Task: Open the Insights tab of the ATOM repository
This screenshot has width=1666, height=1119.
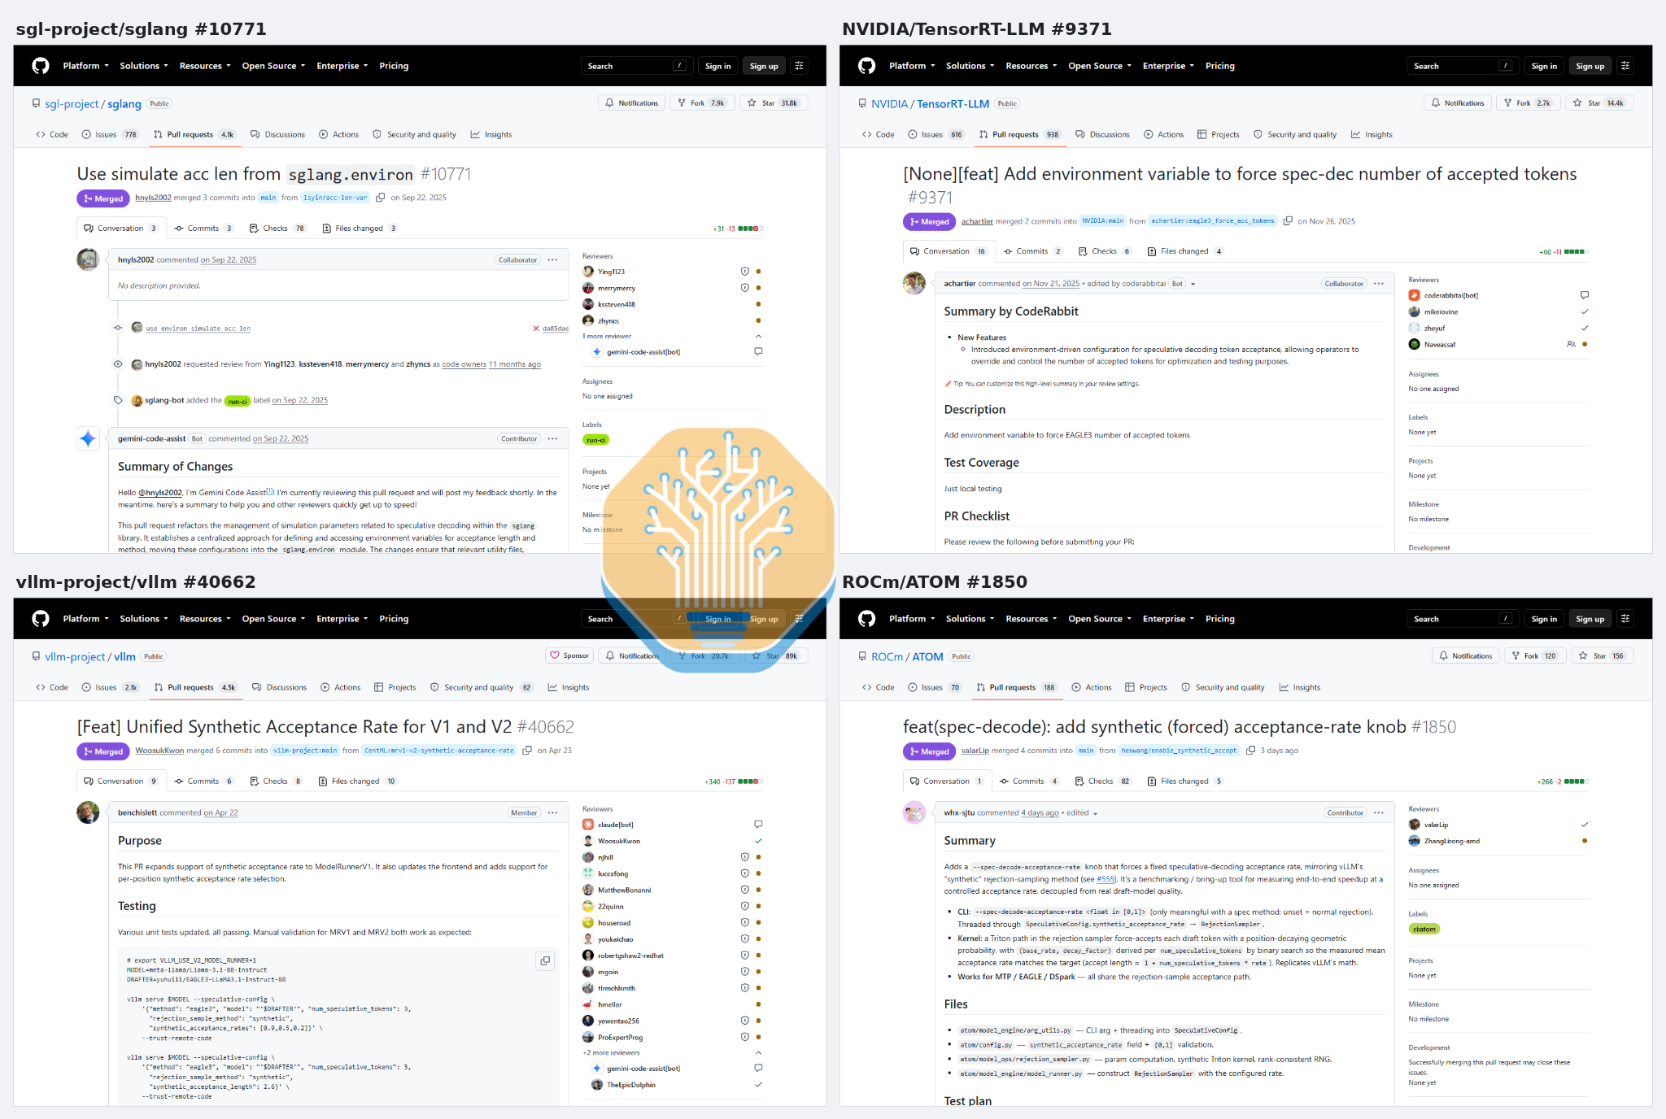Action: (x=1300, y=688)
